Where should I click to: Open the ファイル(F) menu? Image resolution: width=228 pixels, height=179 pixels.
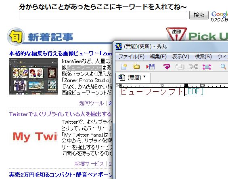tap(131, 57)
